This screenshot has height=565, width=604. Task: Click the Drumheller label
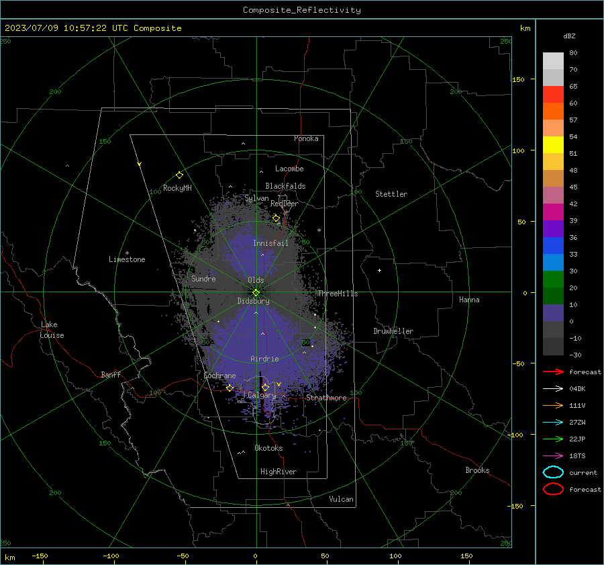tap(393, 331)
